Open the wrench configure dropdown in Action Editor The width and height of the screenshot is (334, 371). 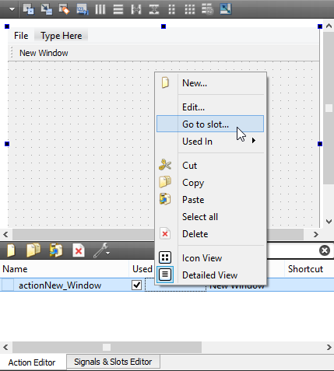point(101,250)
